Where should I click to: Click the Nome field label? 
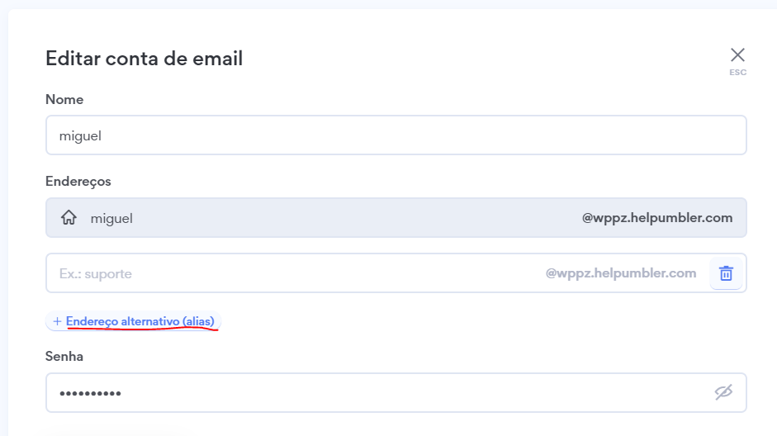click(x=64, y=99)
